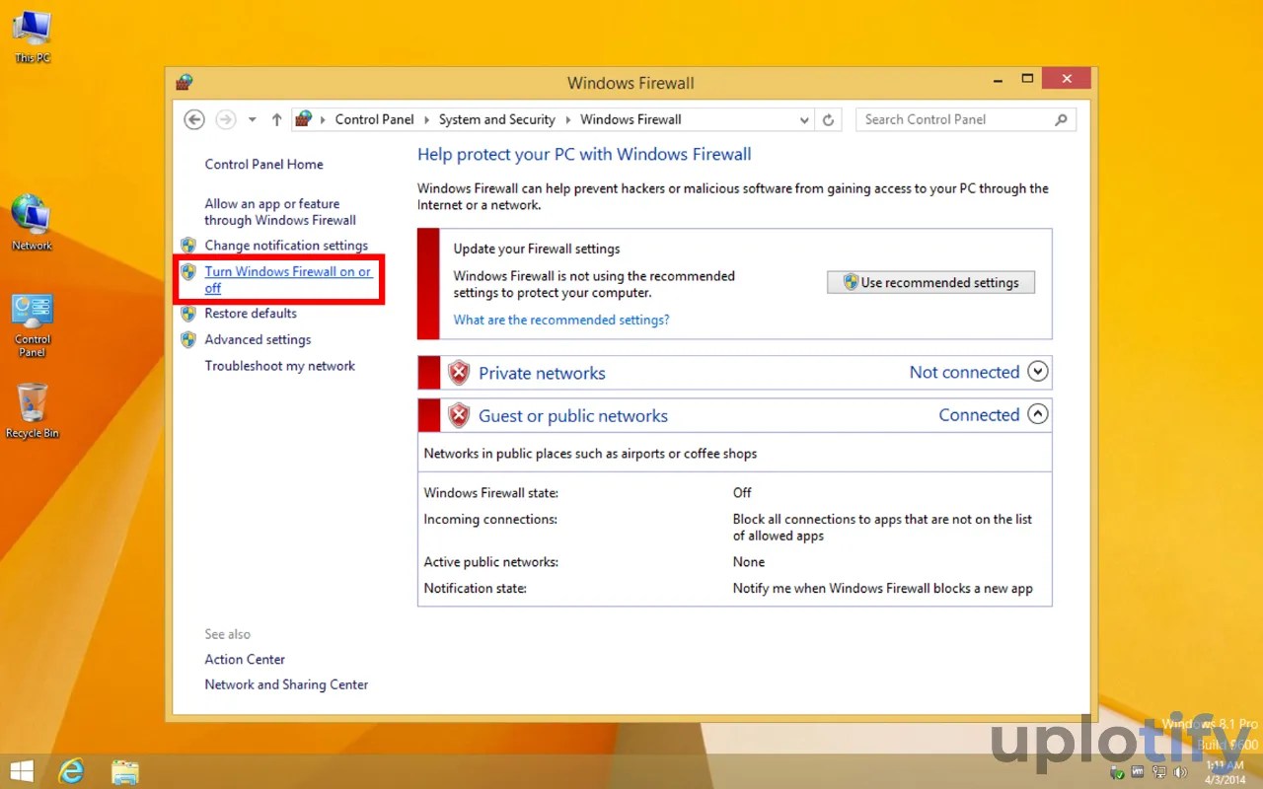Open Advanced settings link

coord(258,339)
